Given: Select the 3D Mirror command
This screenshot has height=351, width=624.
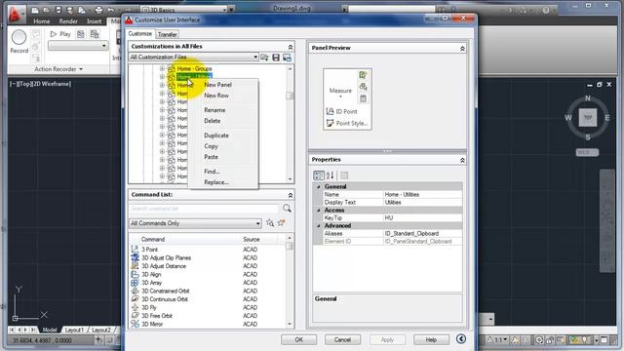Looking at the screenshot, I should 152,324.
